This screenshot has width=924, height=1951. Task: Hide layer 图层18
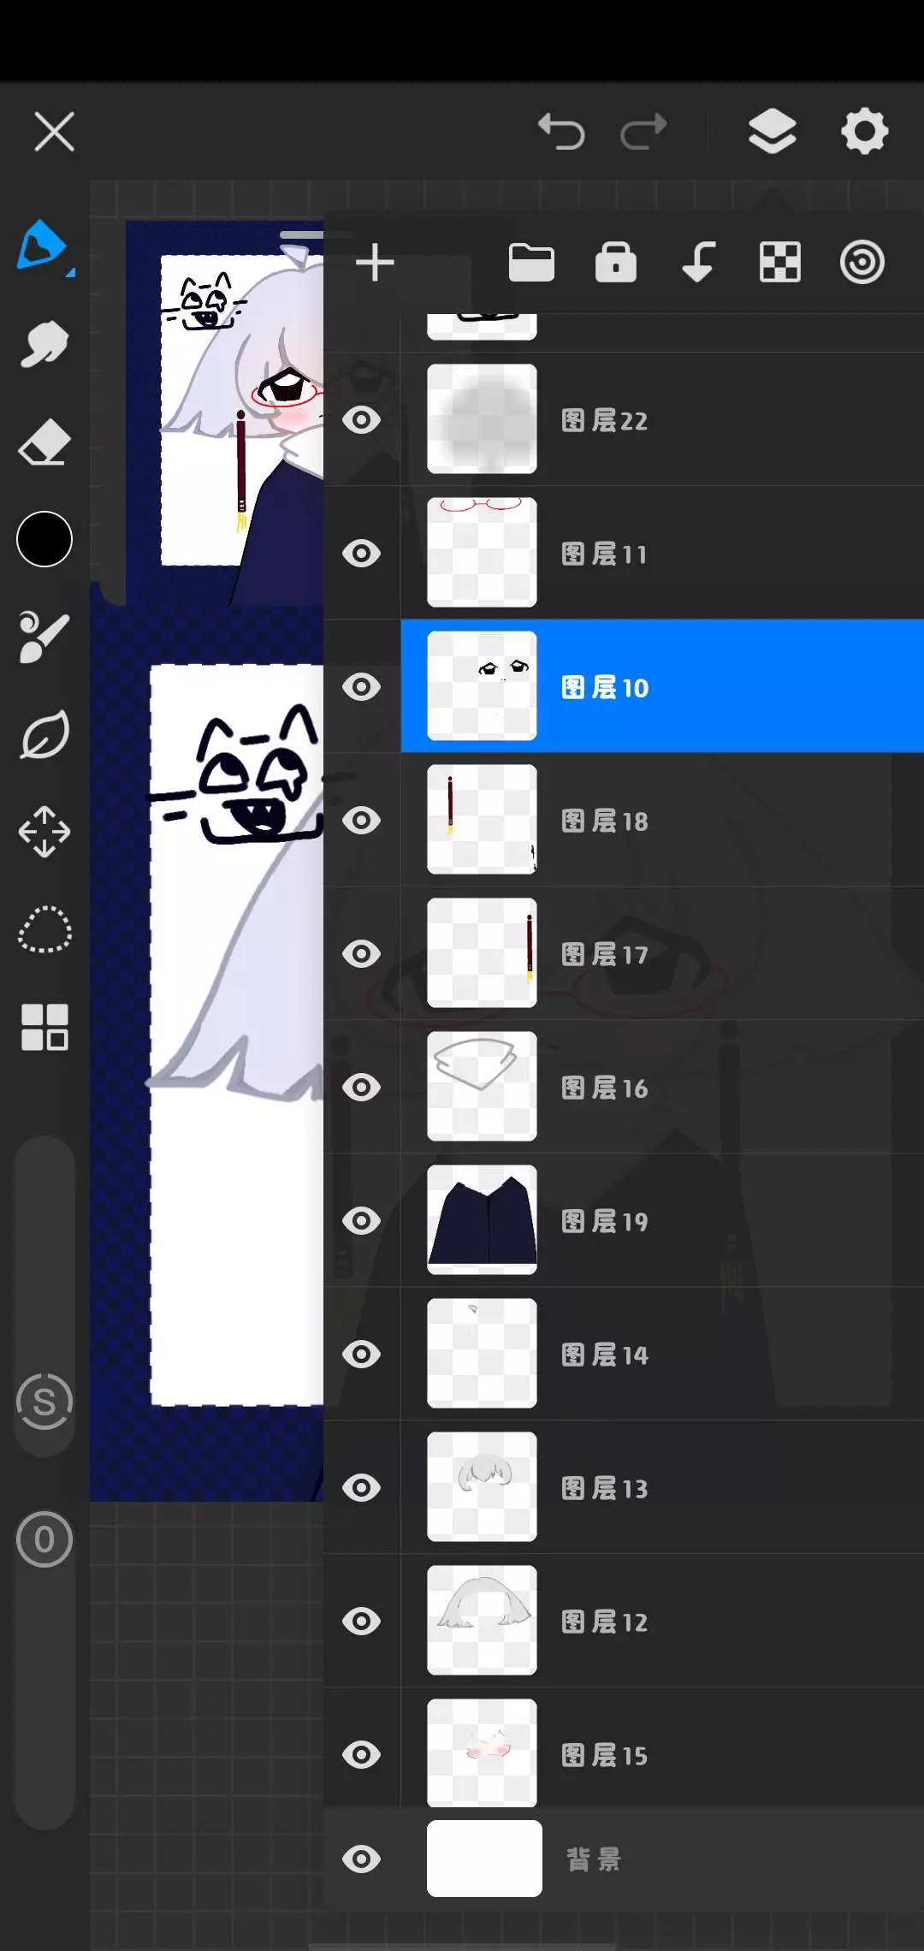coord(362,821)
